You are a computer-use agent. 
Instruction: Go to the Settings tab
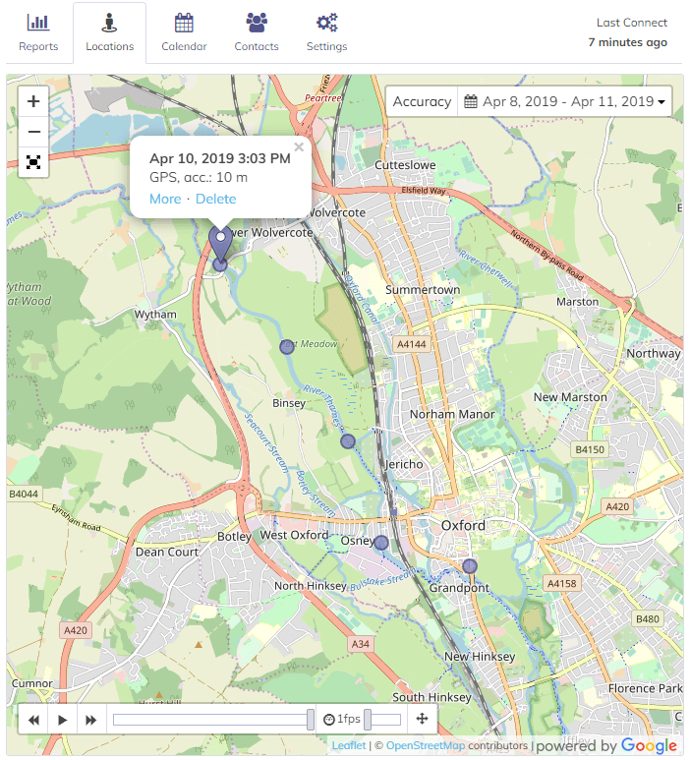(326, 33)
